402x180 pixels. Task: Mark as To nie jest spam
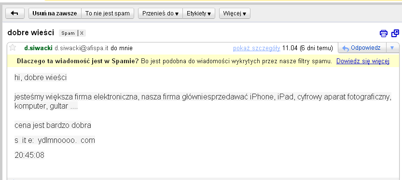click(x=108, y=14)
